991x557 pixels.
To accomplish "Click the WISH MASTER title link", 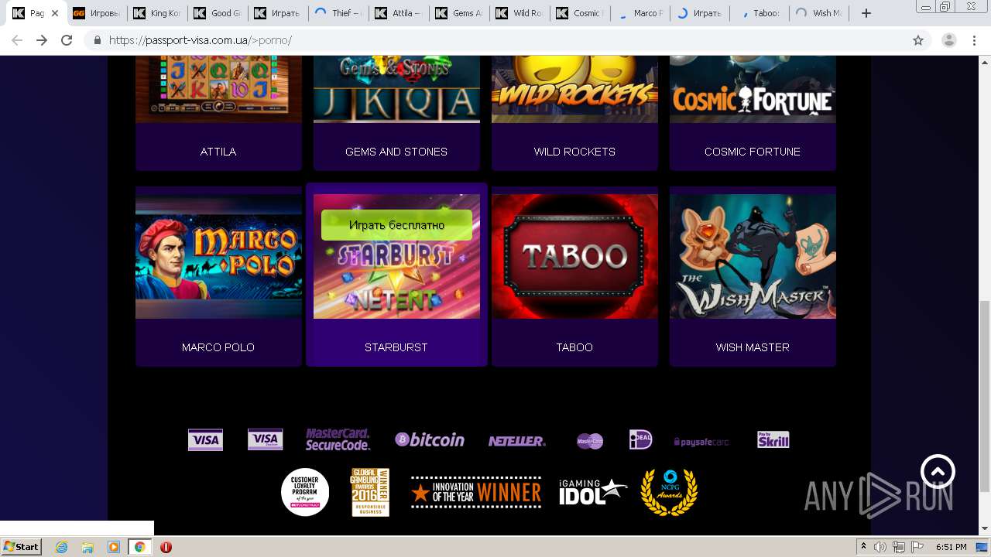I will coord(753,347).
